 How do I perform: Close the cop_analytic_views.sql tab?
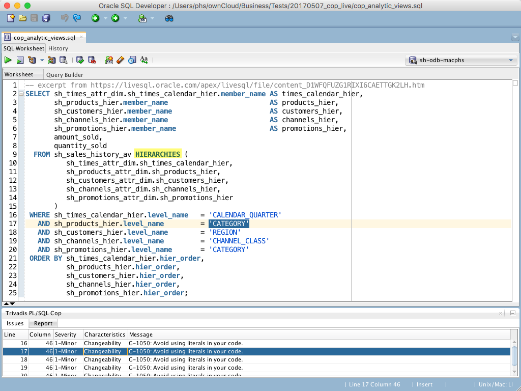pos(81,37)
